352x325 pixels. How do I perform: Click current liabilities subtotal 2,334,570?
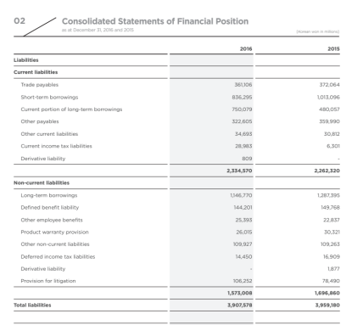[x=239, y=171]
